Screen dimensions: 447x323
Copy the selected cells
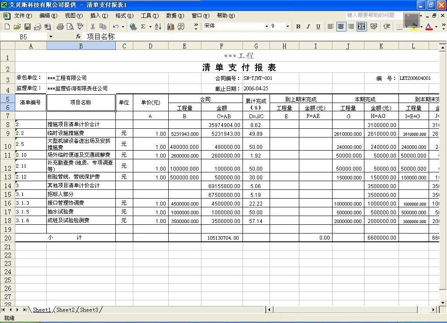[103, 27]
